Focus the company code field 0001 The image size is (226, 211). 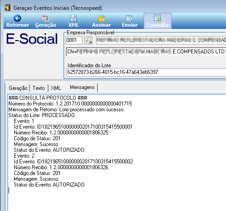(x=74, y=40)
